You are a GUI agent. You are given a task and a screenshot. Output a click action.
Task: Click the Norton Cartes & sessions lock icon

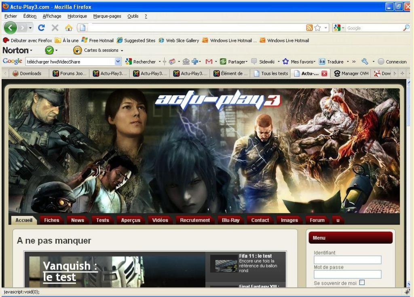click(x=77, y=50)
